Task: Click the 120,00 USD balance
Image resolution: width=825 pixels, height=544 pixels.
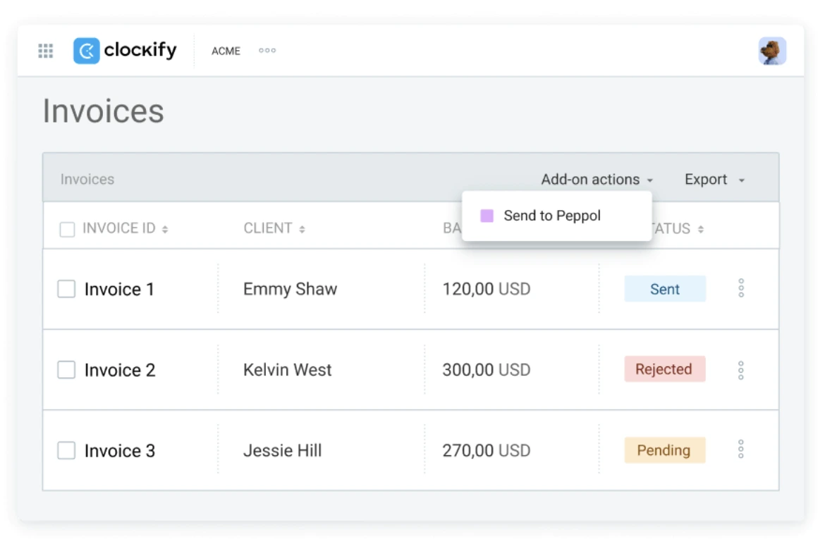Action: click(486, 289)
